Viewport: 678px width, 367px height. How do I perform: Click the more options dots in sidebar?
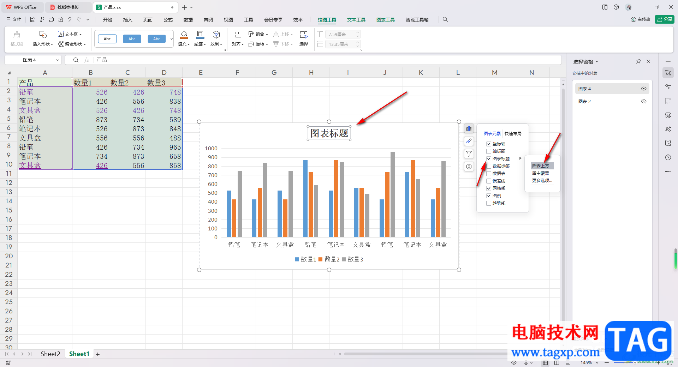(668, 172)
